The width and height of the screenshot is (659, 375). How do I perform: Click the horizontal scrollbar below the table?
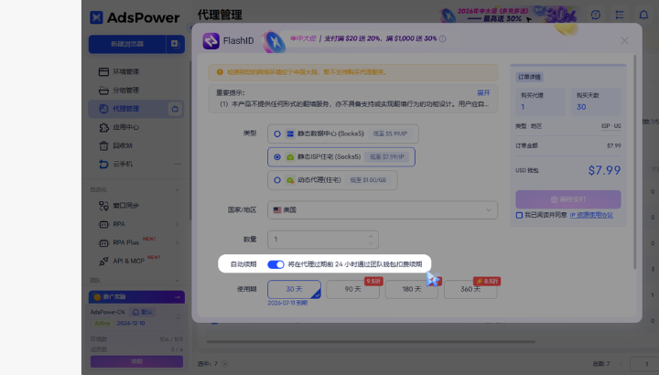[x=371, y=342]
